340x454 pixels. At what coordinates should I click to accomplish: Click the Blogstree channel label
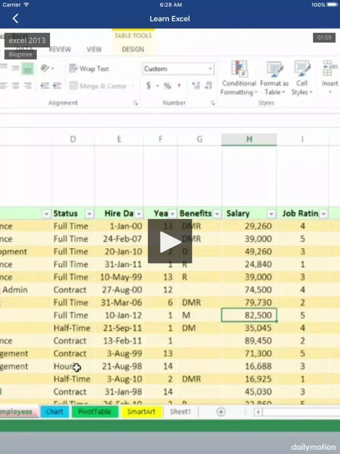pyautogui.click(x=20, y=54)
